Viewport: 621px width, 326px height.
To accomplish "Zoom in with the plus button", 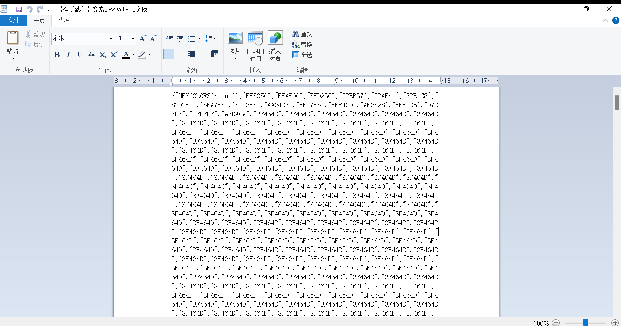I will pos(615,322).
